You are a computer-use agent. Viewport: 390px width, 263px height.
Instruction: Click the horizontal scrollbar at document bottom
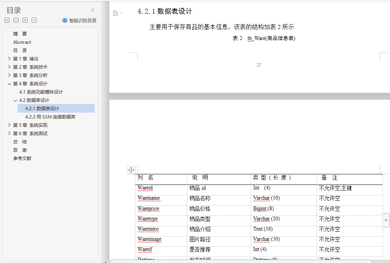241,261
